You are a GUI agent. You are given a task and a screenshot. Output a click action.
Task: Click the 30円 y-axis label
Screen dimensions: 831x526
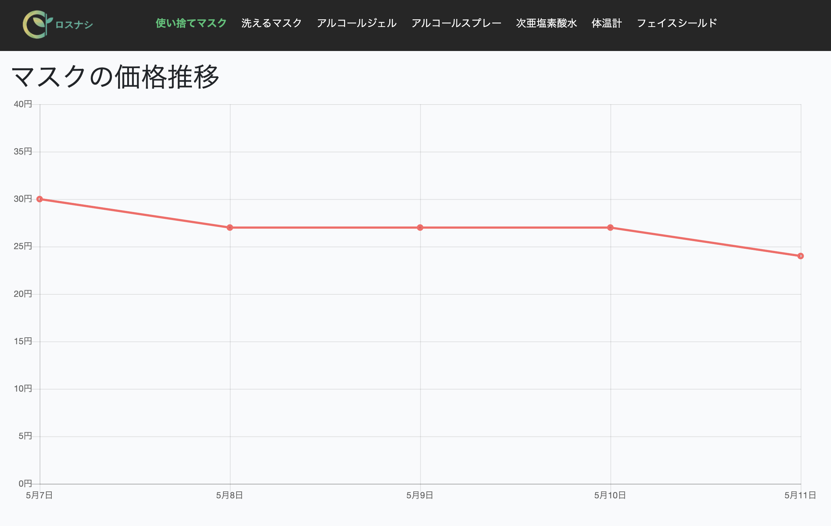click(23, 199)
